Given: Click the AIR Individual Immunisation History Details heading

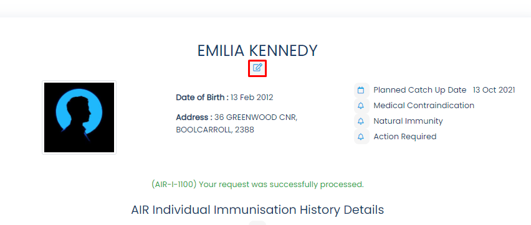Looking at the screenshot, I should tap(257, 210).
